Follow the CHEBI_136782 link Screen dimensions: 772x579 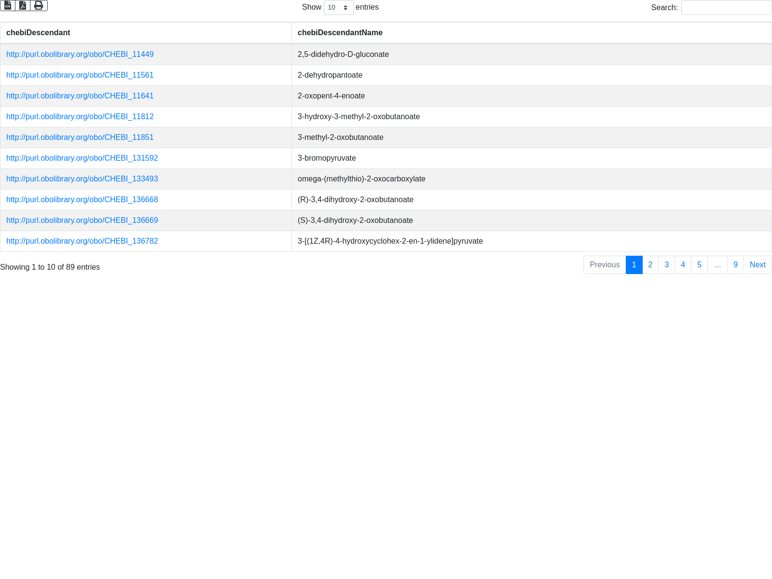[x=82, y=241]
